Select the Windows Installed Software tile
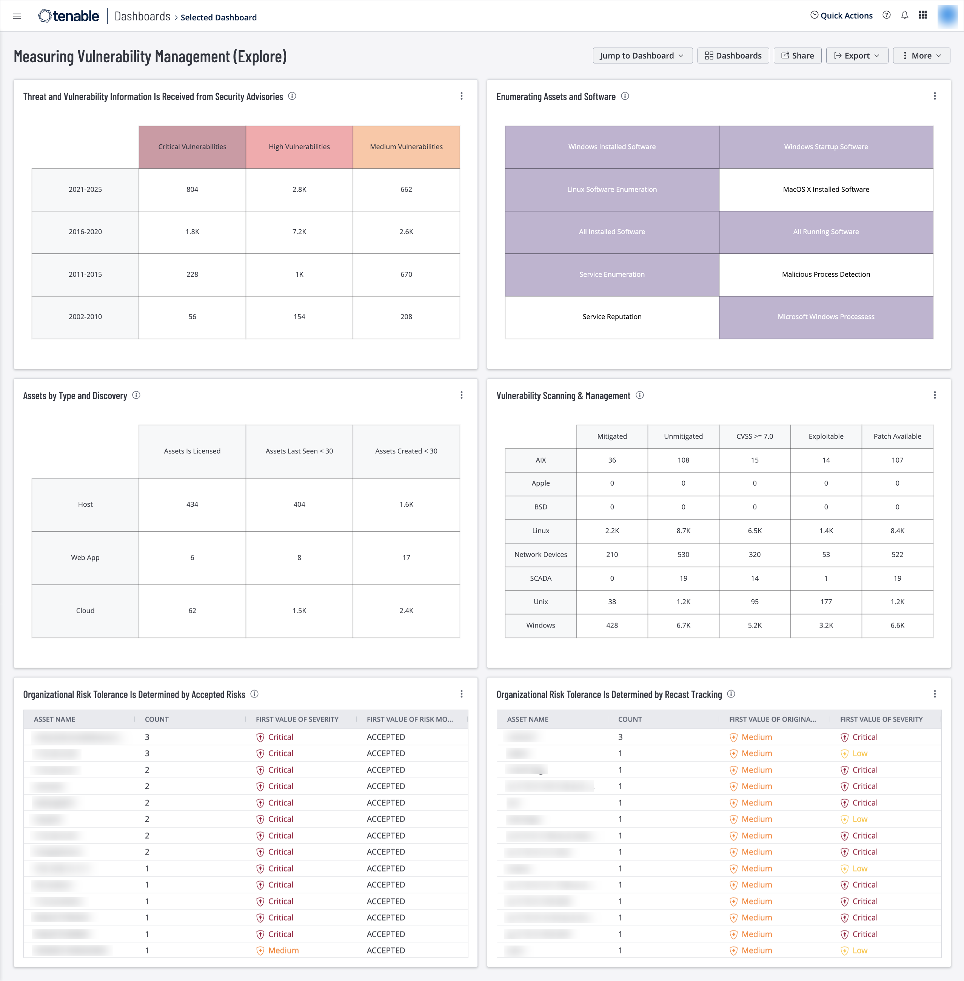The image size is (964, 981). click(x=613, y=147)
